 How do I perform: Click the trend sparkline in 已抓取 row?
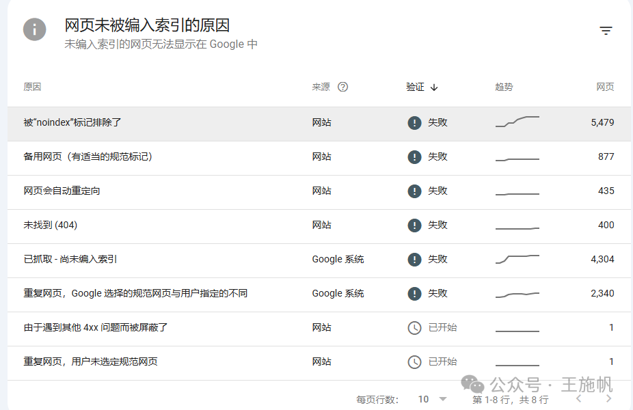click(x=517, y=259)
